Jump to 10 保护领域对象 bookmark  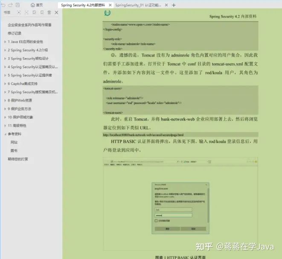tap(20, 117)
